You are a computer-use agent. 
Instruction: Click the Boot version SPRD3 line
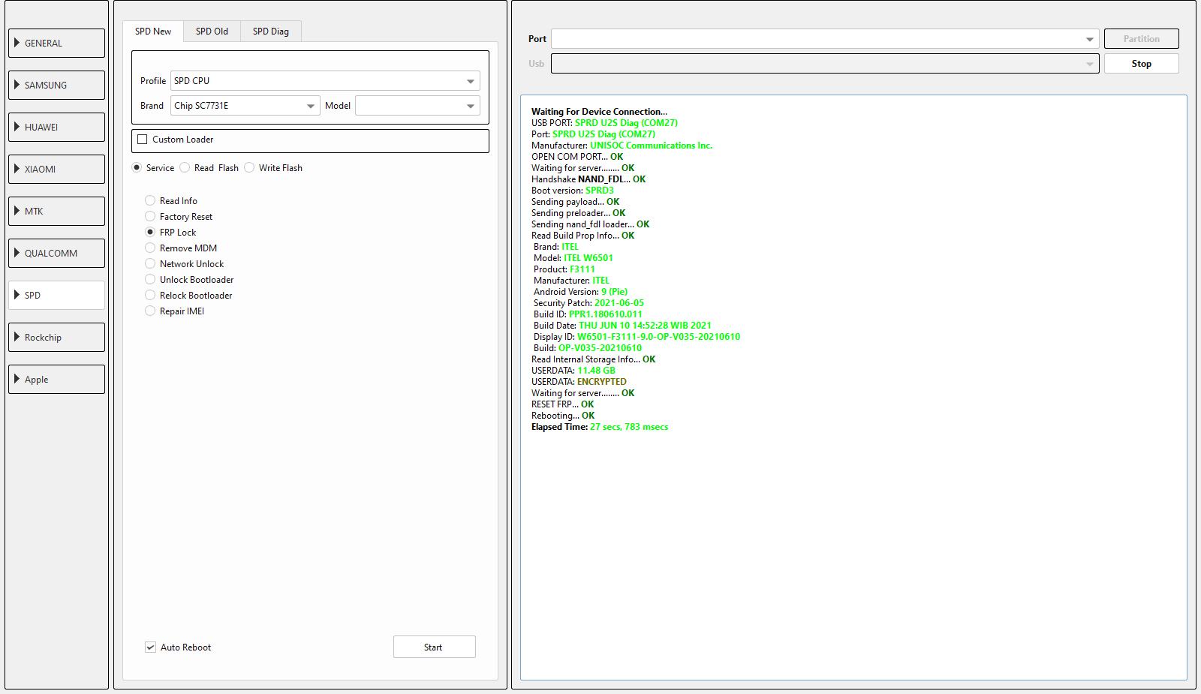click(x=573, y=191)
